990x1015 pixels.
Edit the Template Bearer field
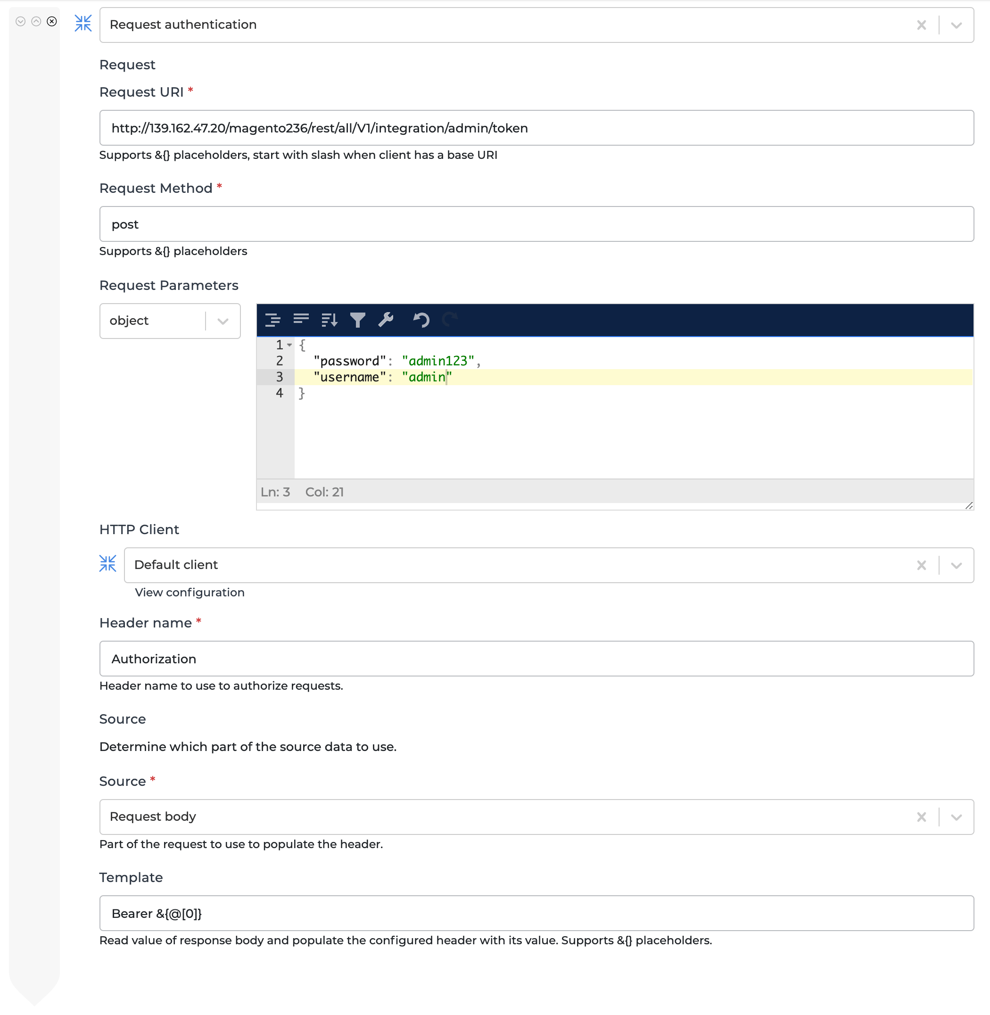pos(536,913)
